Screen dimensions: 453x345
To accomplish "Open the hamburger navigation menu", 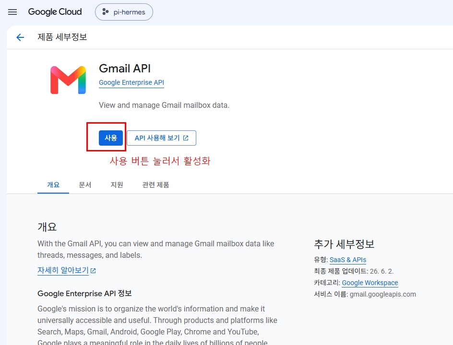I will click(x=12, y=12).
